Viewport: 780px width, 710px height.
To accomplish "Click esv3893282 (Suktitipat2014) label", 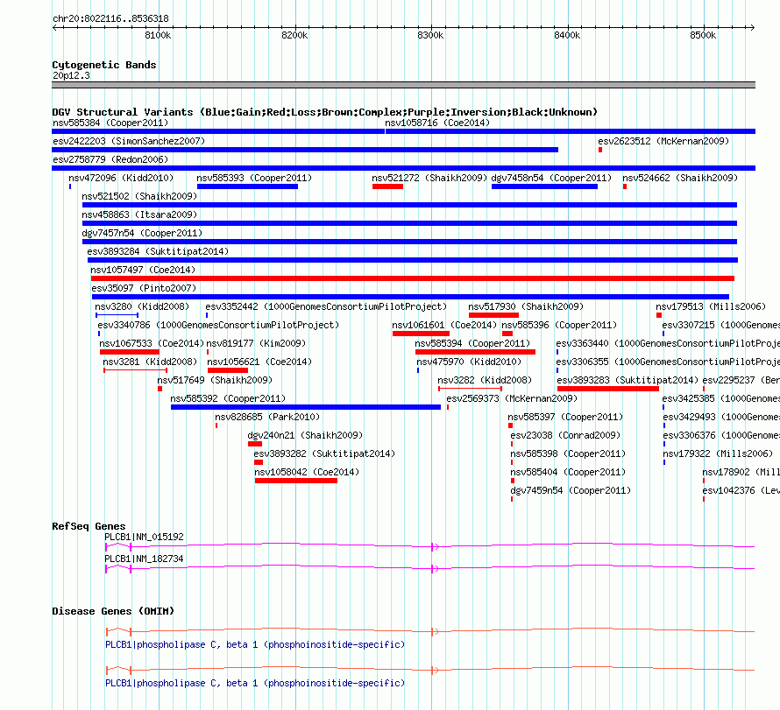I will click(x=324, y=453).
